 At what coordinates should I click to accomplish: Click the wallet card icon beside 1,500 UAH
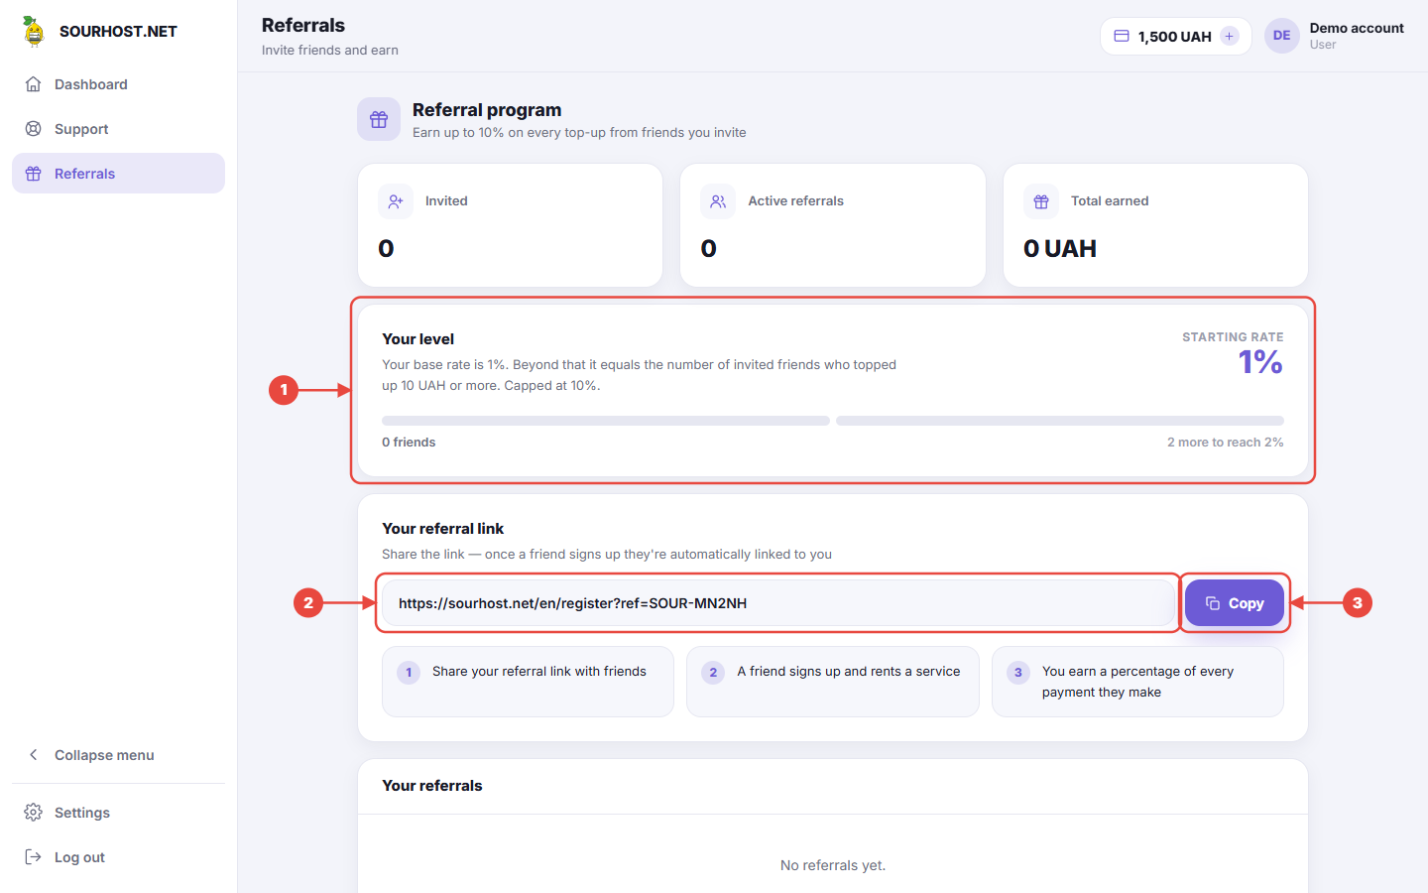click(1122, 36)
